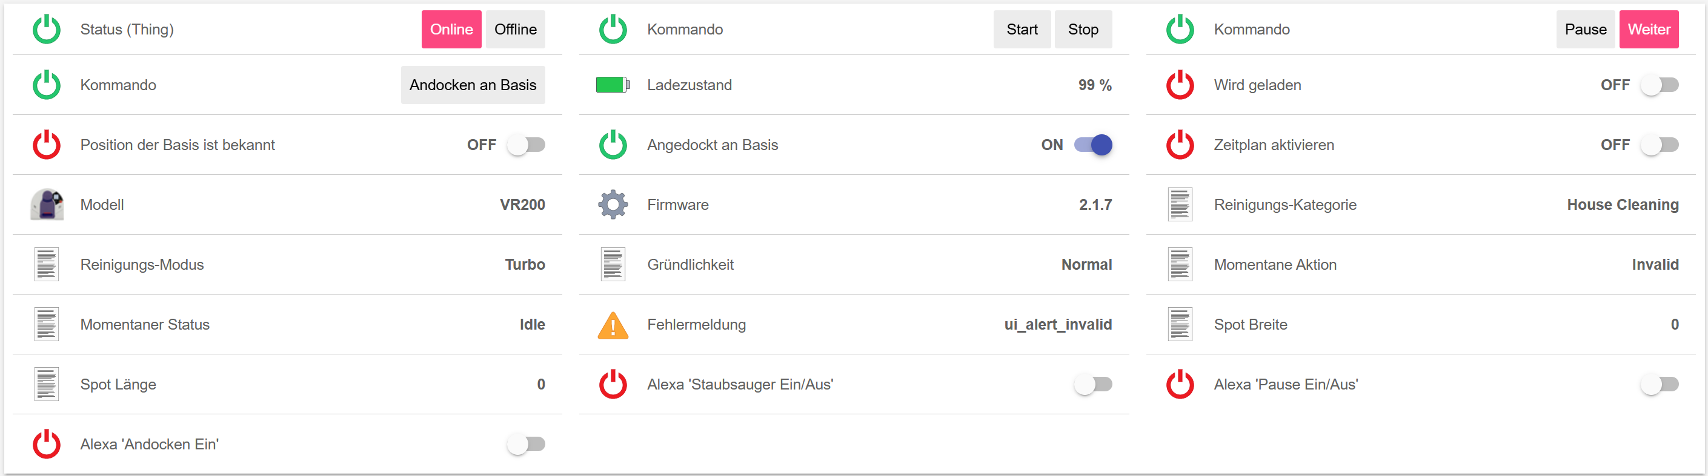
Task: Click the House Cleaning category value
Action: coord(1623,204)
